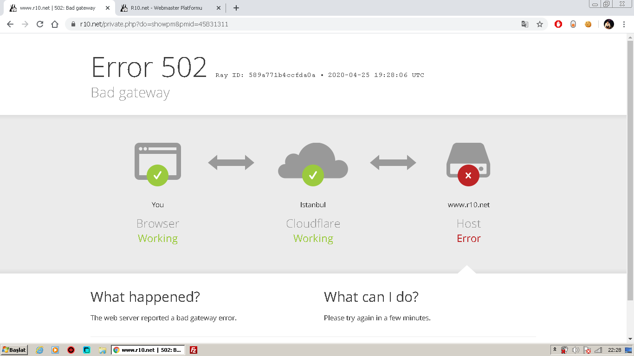
Task: Click the 'Istanbul' location label
Action: tap(313, 205)
